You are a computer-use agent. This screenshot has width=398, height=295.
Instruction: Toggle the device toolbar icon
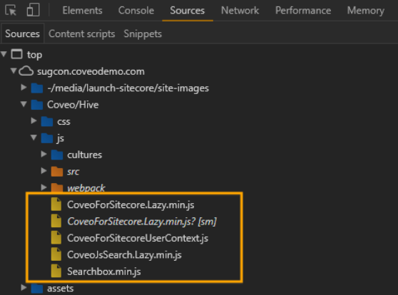click(34, 10)
